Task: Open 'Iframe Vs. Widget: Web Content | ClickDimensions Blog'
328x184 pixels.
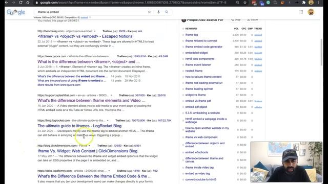Action: (88, 151)
